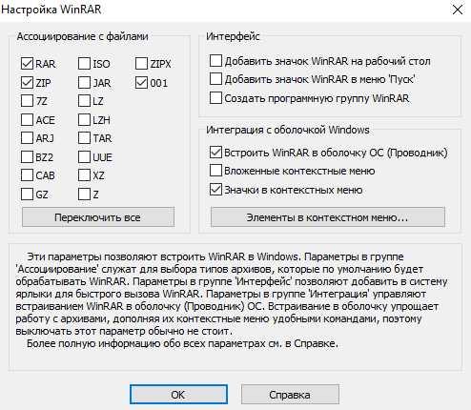Screen dimensions: 471x410
Task: Tick the LZ checkbox
Action: click(84, 101)
